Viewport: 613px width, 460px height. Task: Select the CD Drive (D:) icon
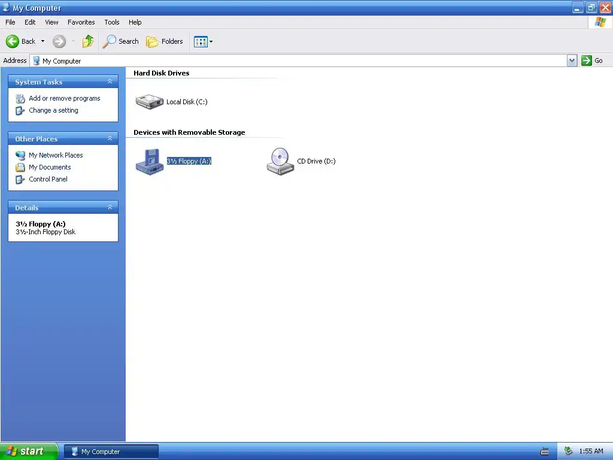coord(280,161)
